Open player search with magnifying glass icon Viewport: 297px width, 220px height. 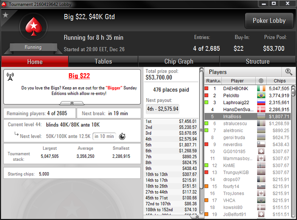tap(288, 72)
